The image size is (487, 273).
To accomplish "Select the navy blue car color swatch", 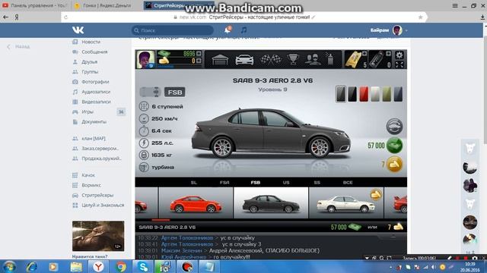I will (x=398, y=94).
